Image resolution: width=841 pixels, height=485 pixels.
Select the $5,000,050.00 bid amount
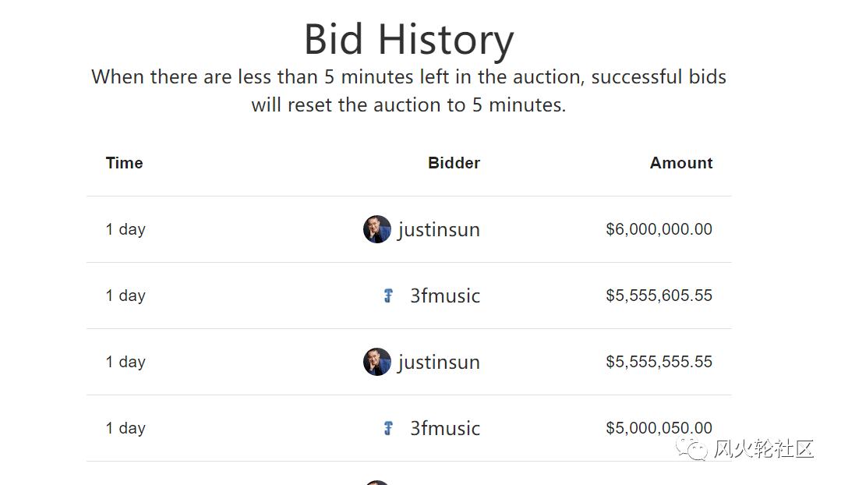click(x=659, y=428)
